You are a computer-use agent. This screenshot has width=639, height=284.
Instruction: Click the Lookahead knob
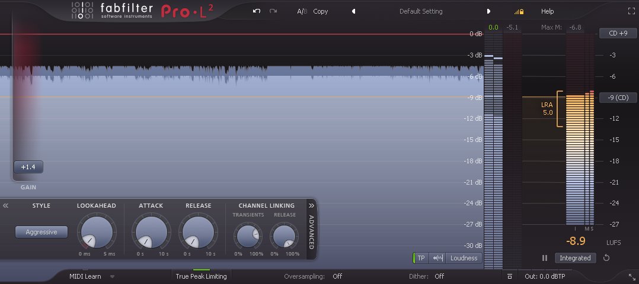click(97, 232)
